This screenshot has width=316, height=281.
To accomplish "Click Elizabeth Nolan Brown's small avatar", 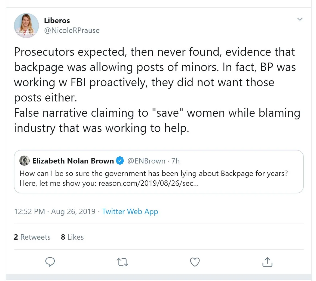I will (24, 161).
